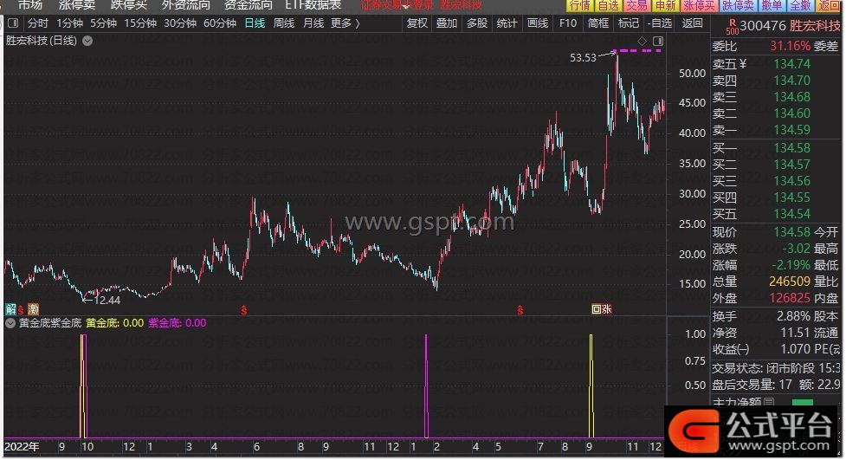Switch to the 周线 weekly chart
This screenshot has height=460, width=846.
284,23
